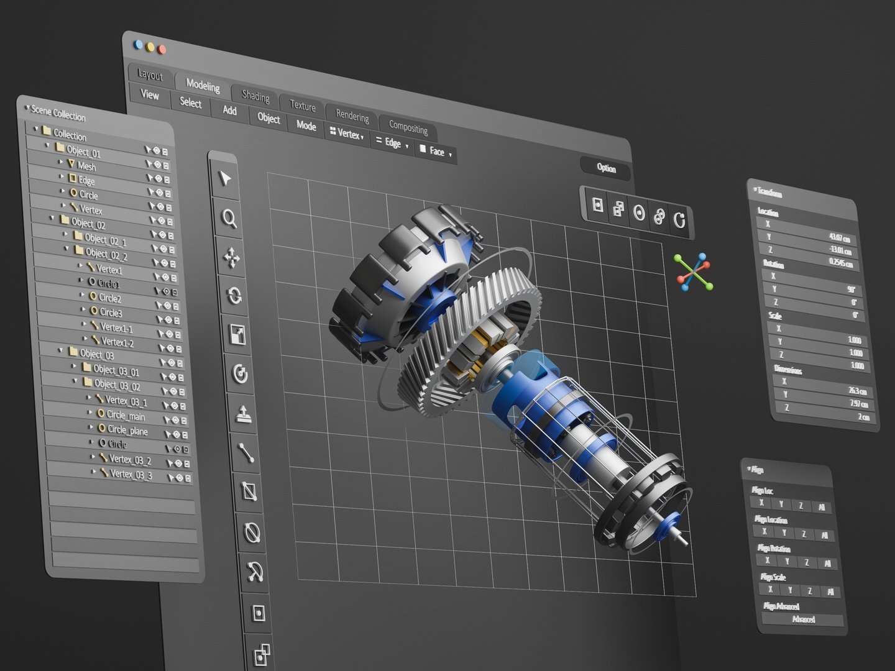895x671 pixels.
Task: Open the Vertex selection dropdown
Action: tap(347, 134)
